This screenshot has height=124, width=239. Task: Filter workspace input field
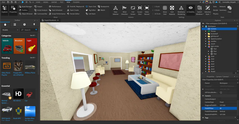(220, 24)
